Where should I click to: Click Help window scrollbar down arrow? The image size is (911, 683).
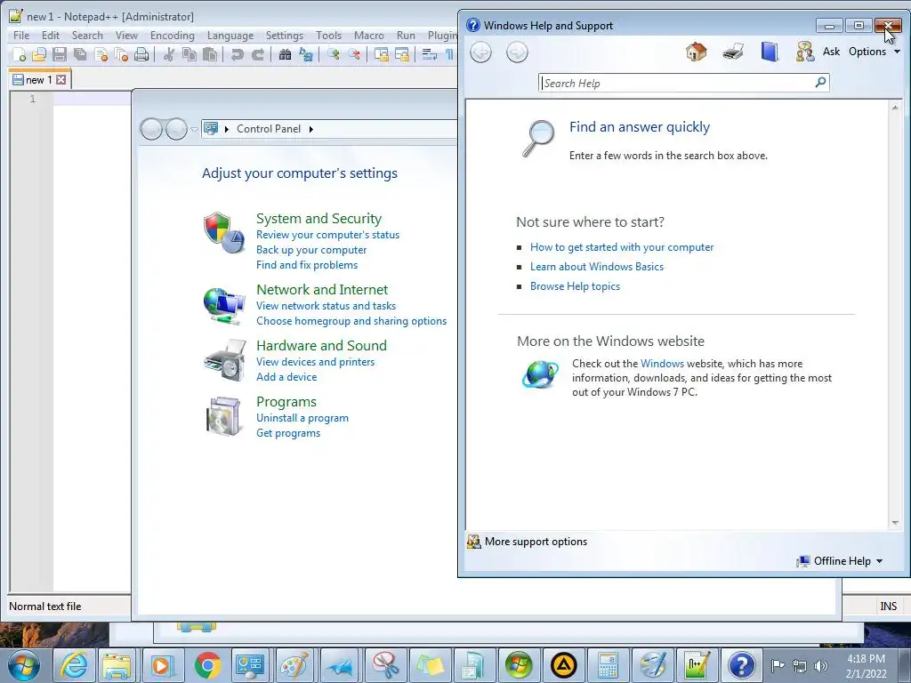click(x=895, y=523)
